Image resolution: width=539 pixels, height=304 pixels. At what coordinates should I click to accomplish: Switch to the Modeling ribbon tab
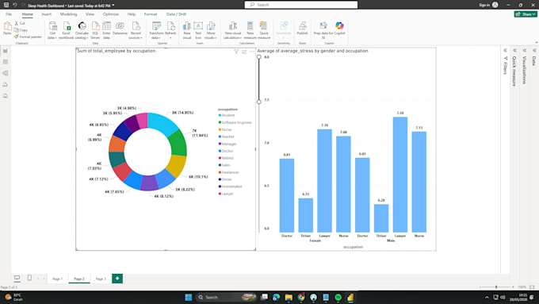(x=68, y=14)
